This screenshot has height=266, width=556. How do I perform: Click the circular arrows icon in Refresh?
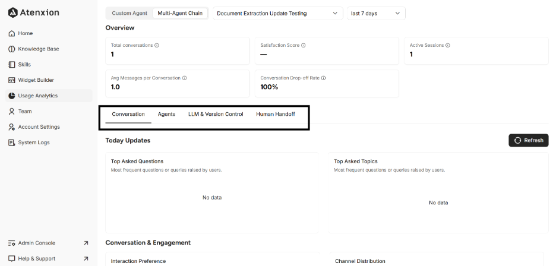coord(518,141)
